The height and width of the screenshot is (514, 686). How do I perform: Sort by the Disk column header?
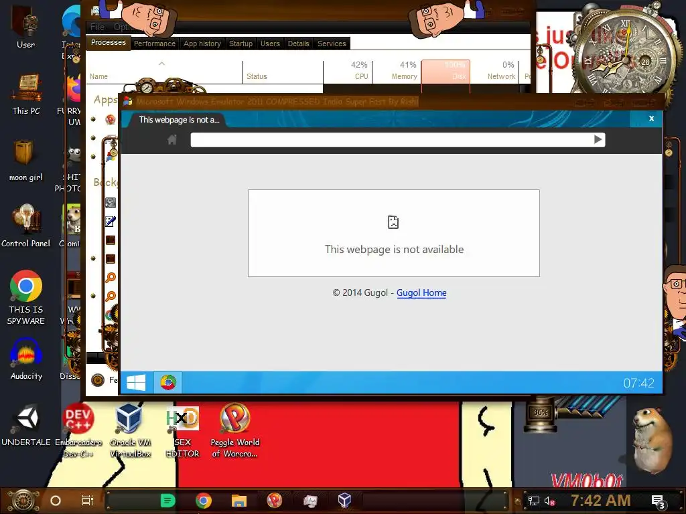click(445, 71)
